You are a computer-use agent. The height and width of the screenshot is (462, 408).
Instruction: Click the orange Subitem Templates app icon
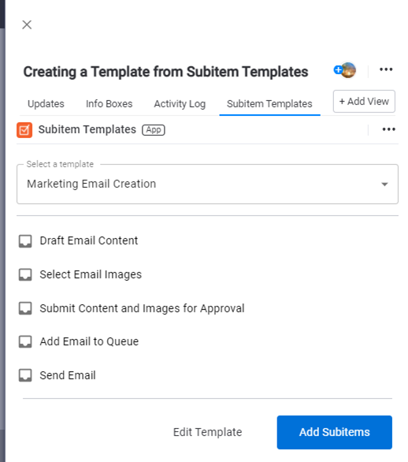(24, 130)
